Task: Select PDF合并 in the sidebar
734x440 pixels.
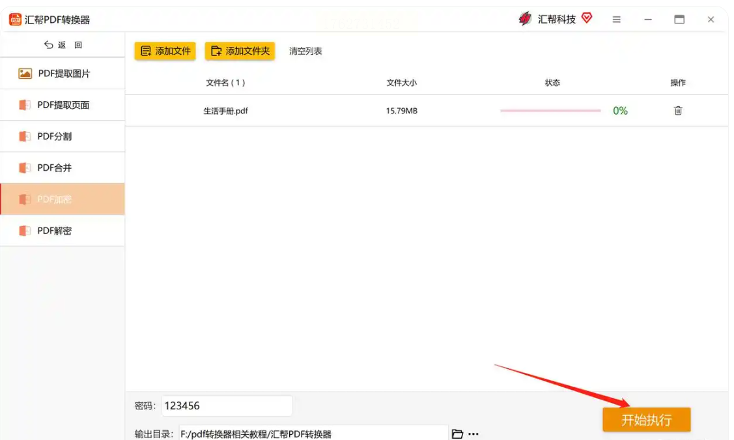Action: click(63, 168)
